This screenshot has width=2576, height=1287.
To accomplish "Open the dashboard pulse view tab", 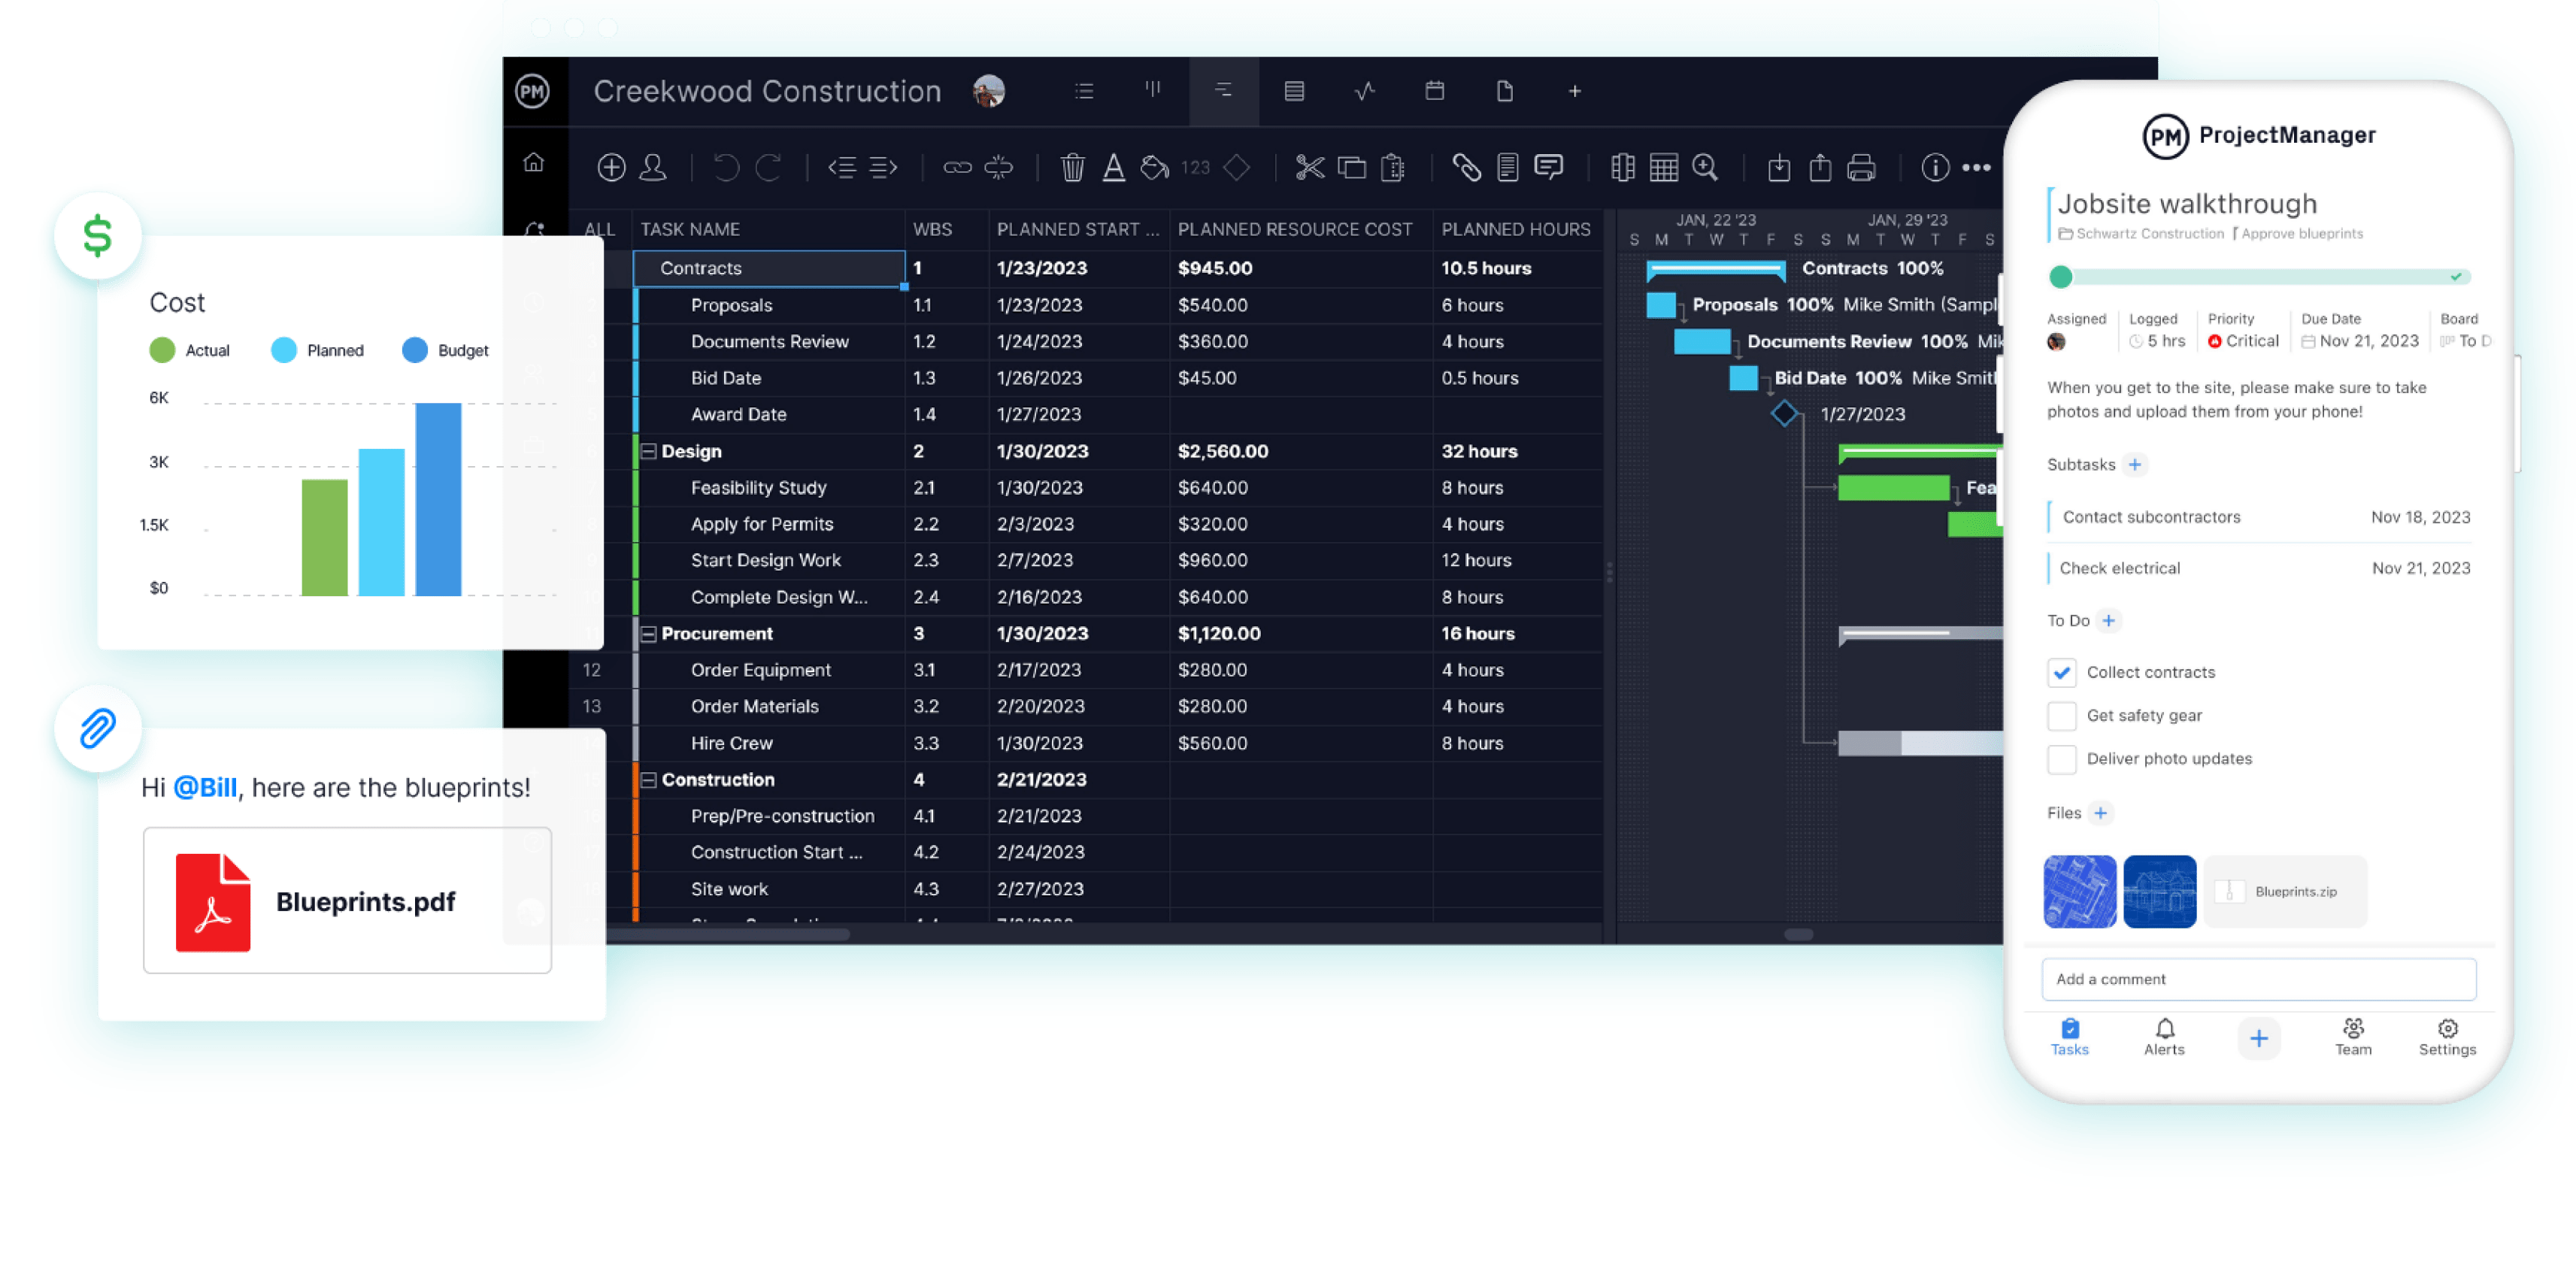I will 1364,91.
